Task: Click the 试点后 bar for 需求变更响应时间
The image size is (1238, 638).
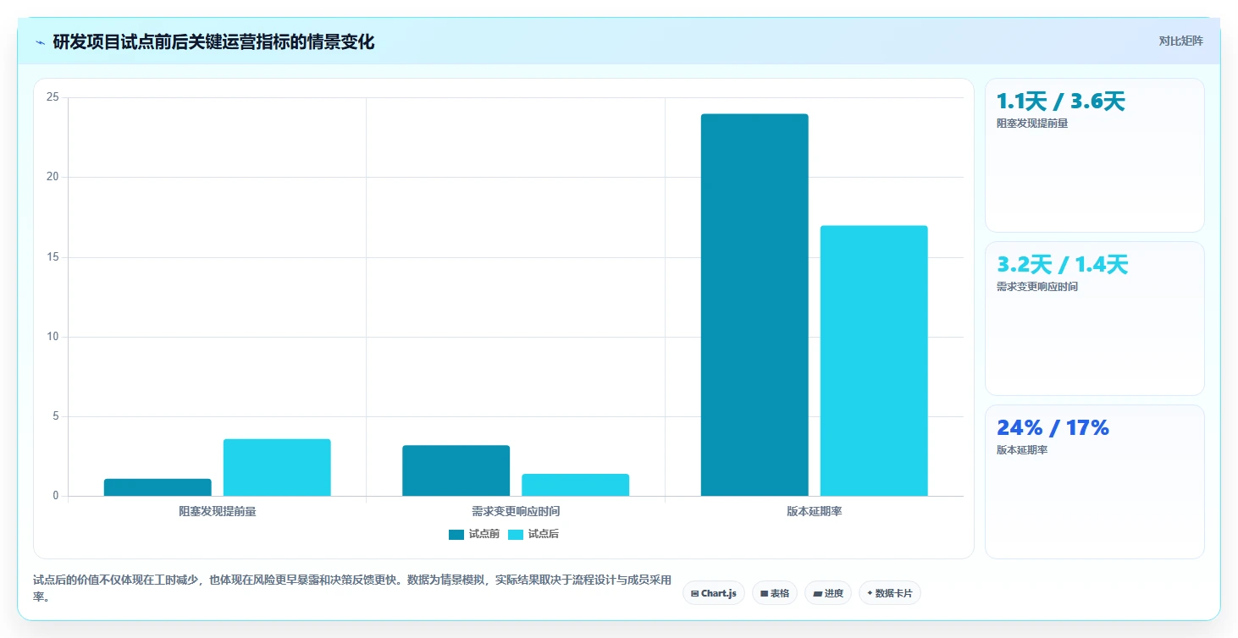Action: (576, 485)
